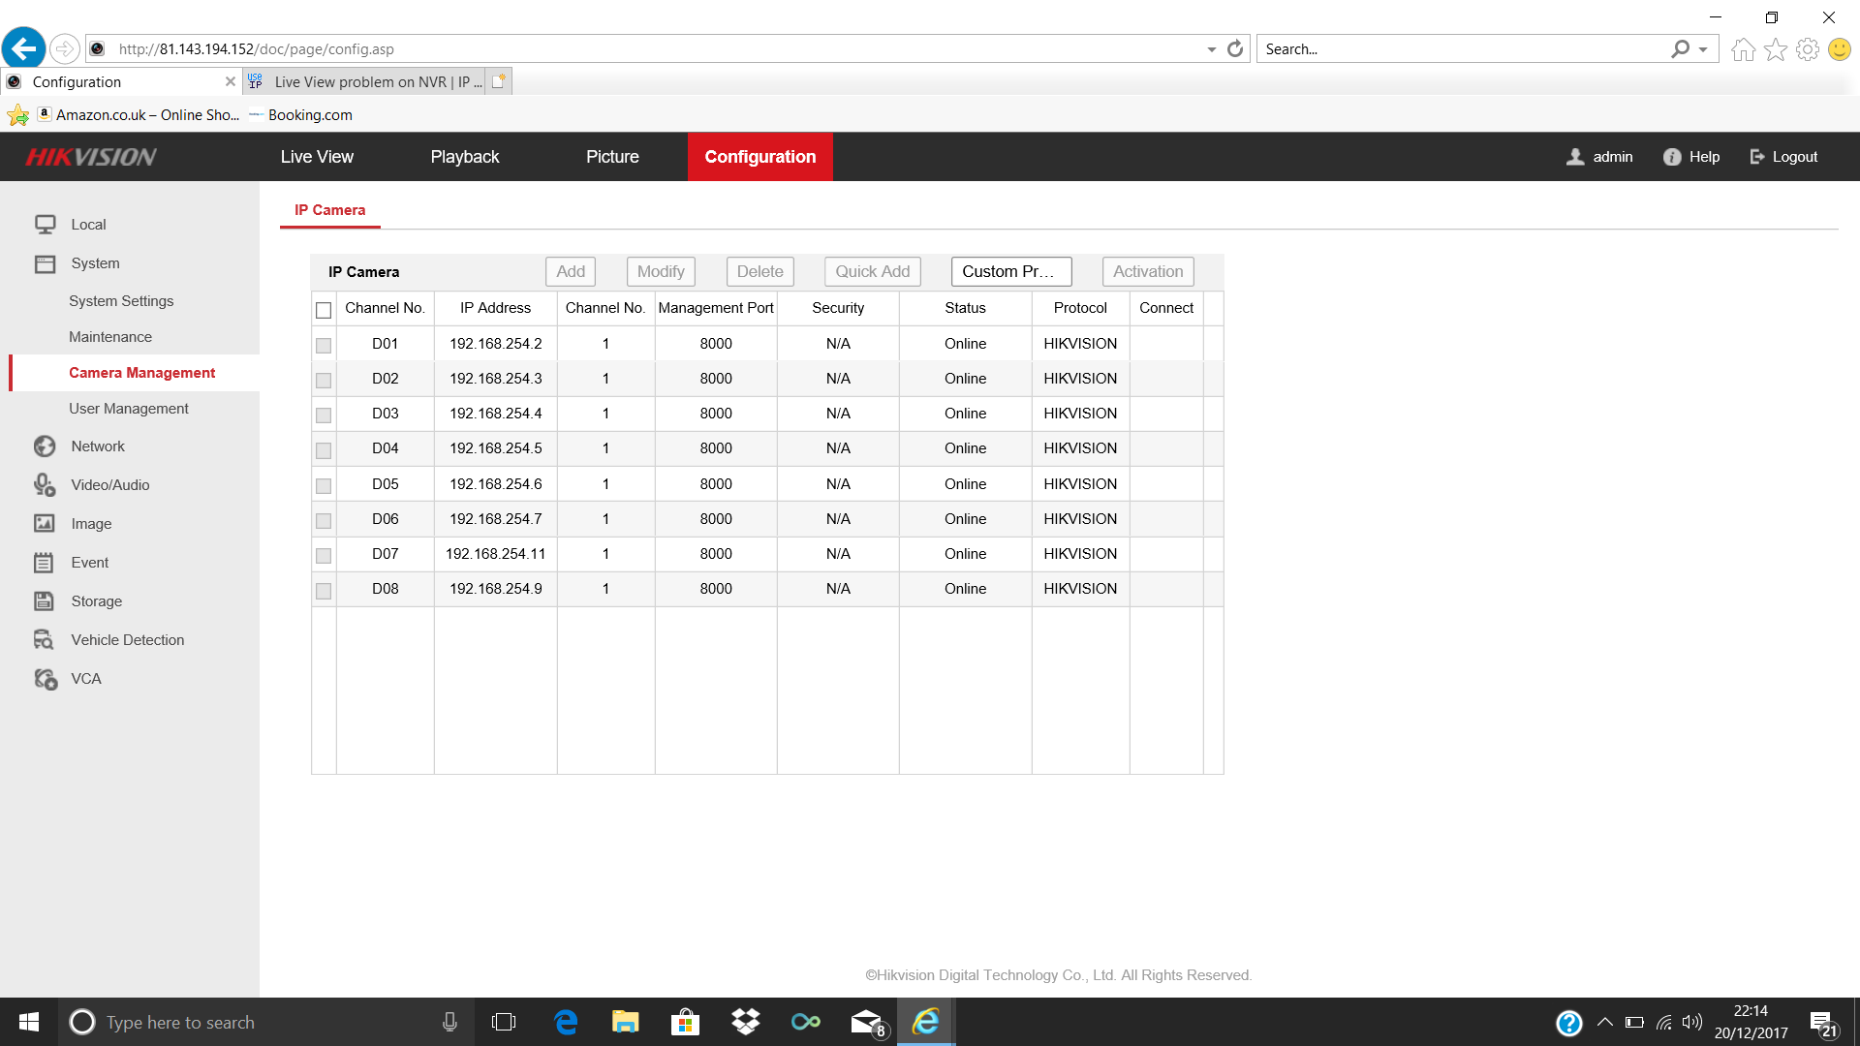Log out using the Logout icon
The image size is (1860, 1046).
(x=1757, y=157)
